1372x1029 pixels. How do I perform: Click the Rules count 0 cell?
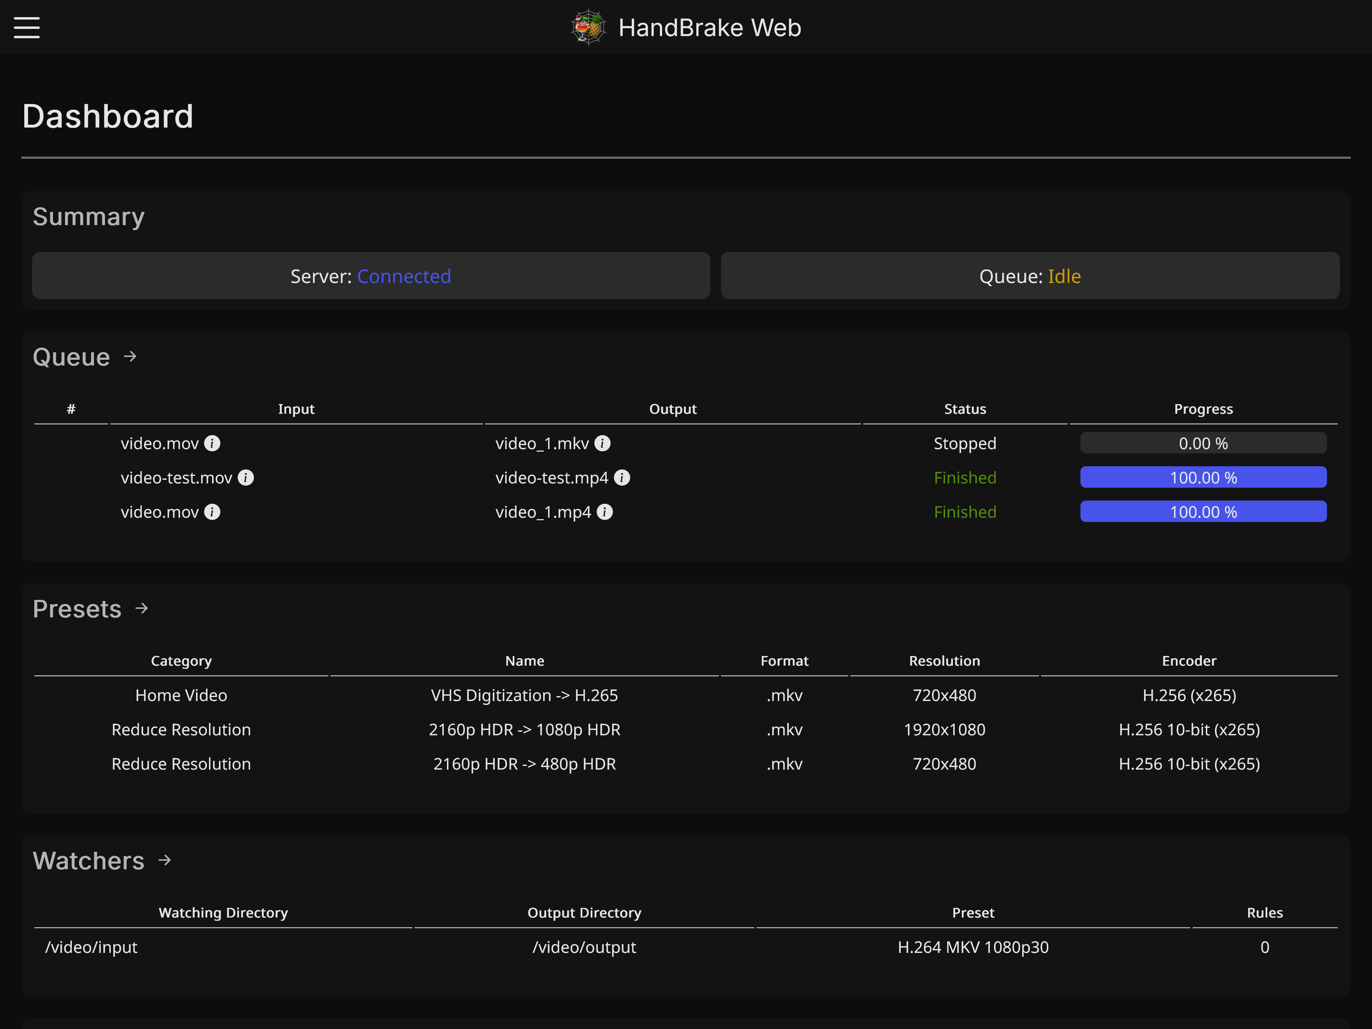point(1265,946)
